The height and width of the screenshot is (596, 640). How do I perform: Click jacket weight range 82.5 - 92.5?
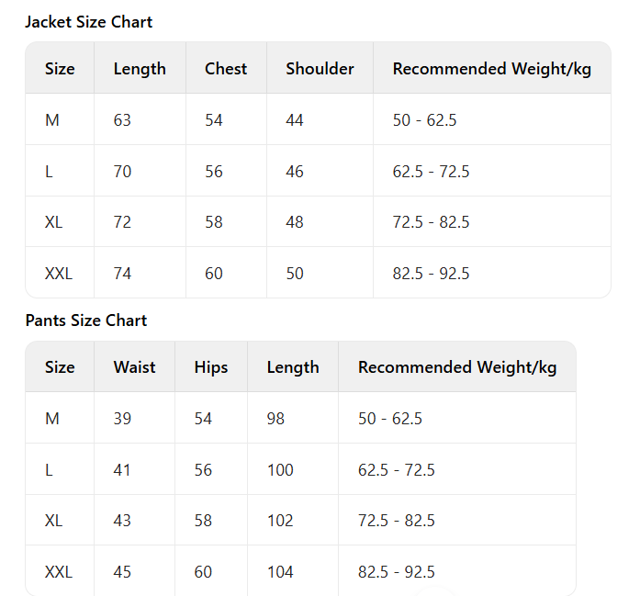(x=431, y=274)
